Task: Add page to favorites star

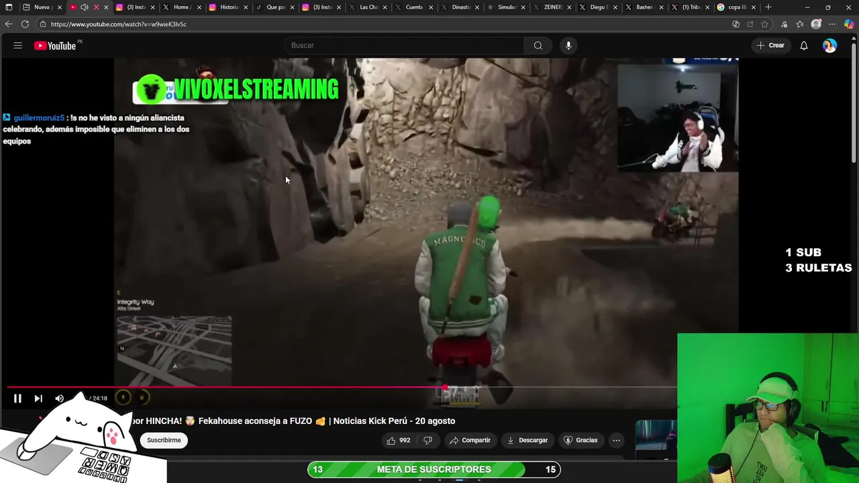Action: [x=764, y=24]
